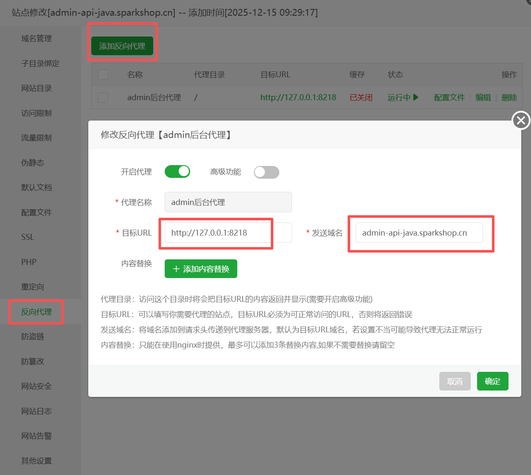Click the 添加反向代理 button
This screenshot has height=475, width=531.
(x=122, y=46)
